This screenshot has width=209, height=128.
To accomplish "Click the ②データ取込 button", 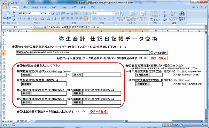I will (x=158, y=58).
